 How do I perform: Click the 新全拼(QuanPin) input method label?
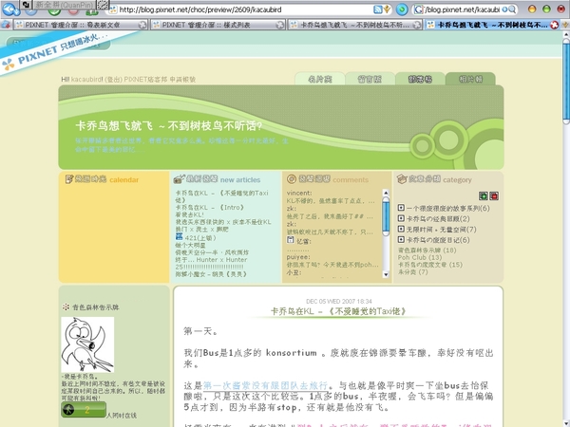click(x=64, y=5)
